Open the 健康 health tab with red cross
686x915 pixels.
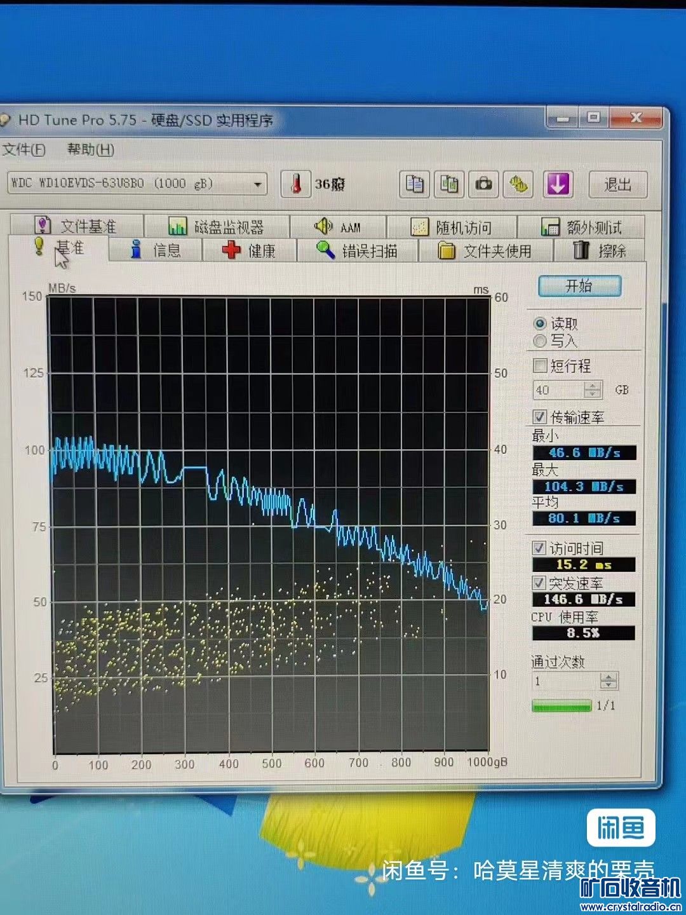(x=249, y=250)
